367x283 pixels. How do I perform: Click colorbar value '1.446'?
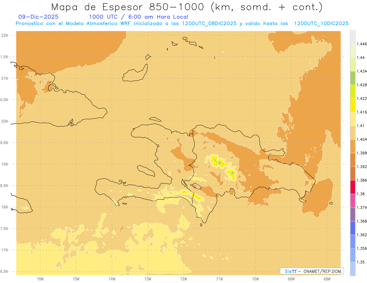[362, 44]
